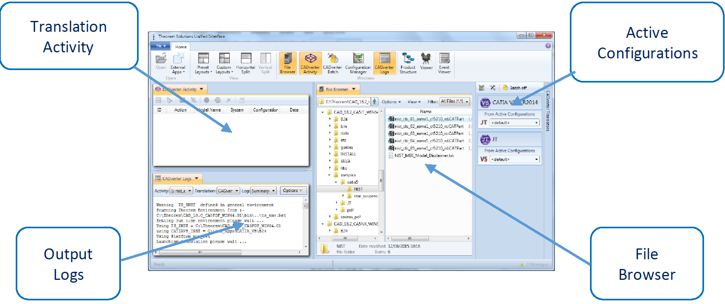This screenshot has height=304, width=725.
Task: Select nist_ctc_03 CATPart file
Action: [x=426, y=134]
